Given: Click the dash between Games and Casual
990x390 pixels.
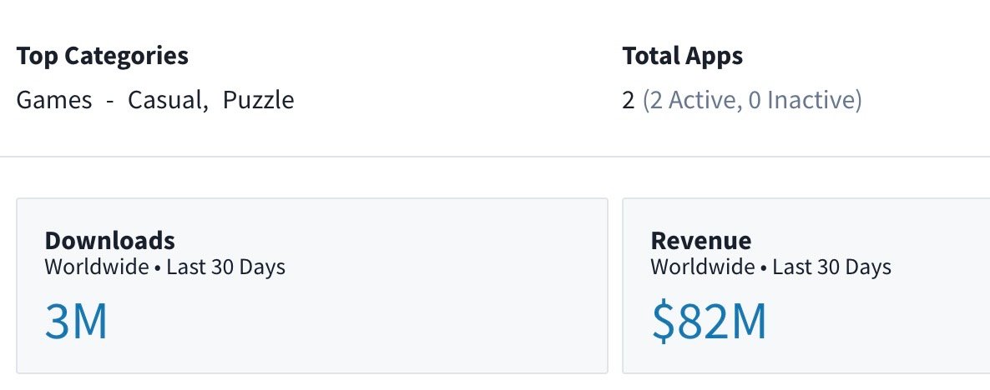Looking at the screenshot, I should point(109,101).
